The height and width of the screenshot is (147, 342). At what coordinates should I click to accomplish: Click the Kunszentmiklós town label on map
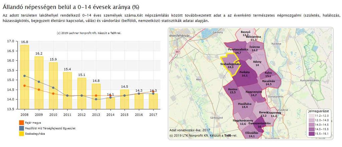coord(310,80)
